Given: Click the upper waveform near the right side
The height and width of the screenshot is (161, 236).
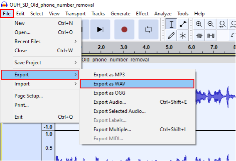Looking at the screenshot, I should [x=216, y=97].
